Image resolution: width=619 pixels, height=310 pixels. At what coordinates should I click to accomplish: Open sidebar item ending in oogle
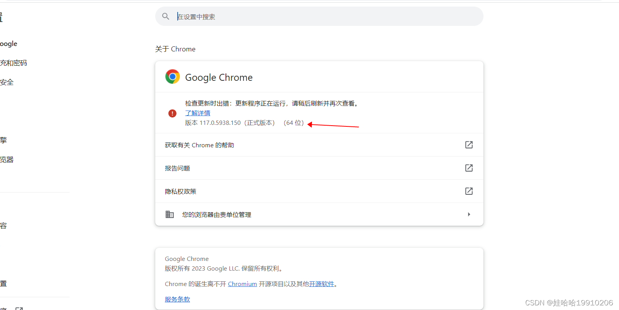click(x=8, y=44)
